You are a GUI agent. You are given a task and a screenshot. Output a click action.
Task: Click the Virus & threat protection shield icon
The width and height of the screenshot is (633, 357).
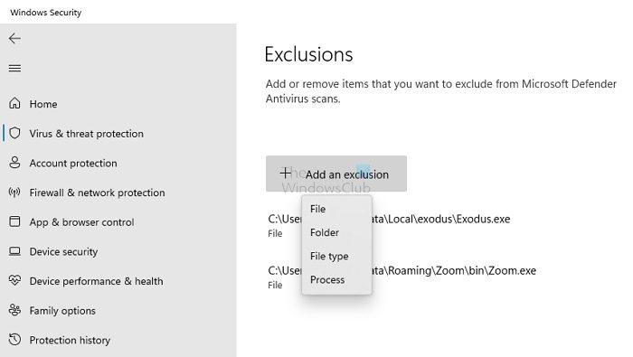[14, 133]
